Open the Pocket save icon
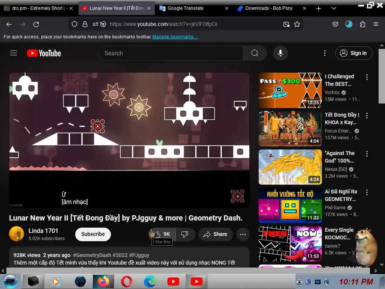This screenshot has width=385, height=289. click(335, 24)
